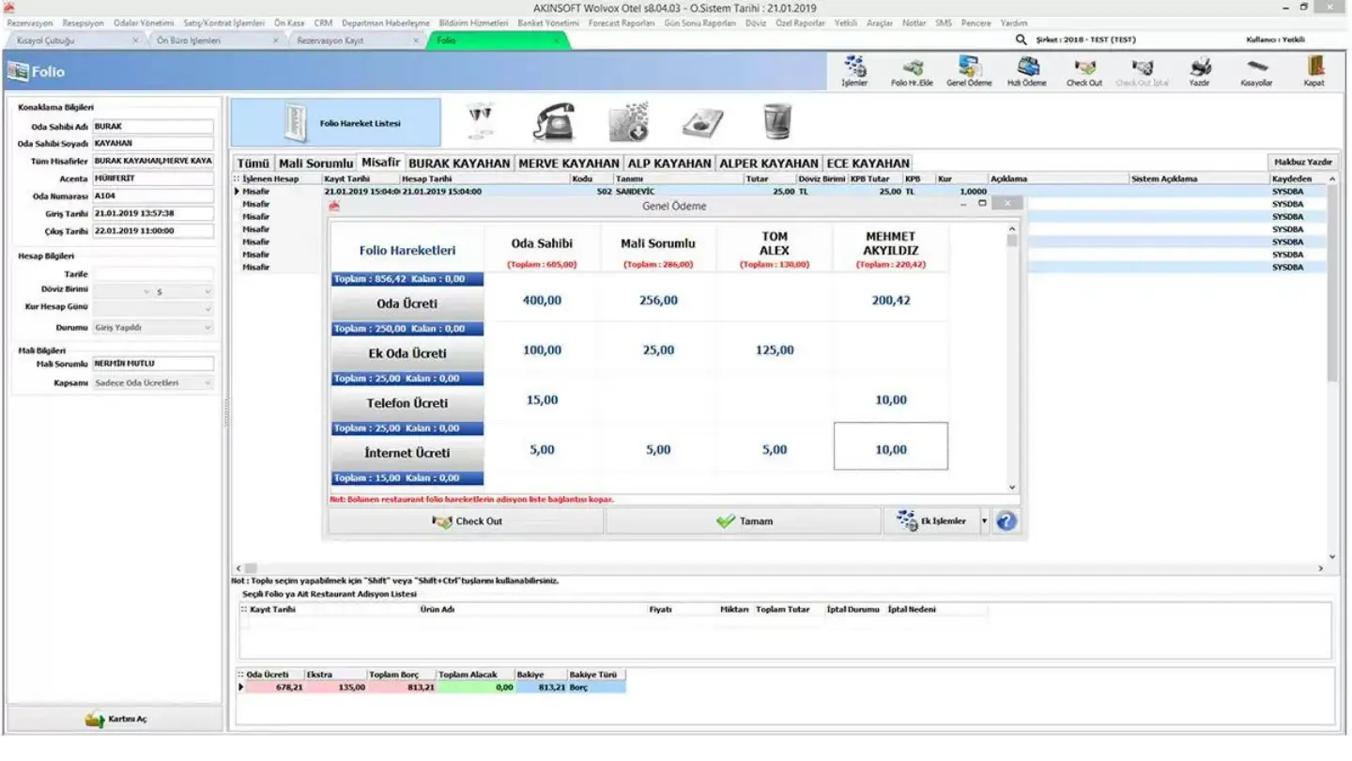Click the Tamam button
The image size is (1352, 761).
point(743,521)
